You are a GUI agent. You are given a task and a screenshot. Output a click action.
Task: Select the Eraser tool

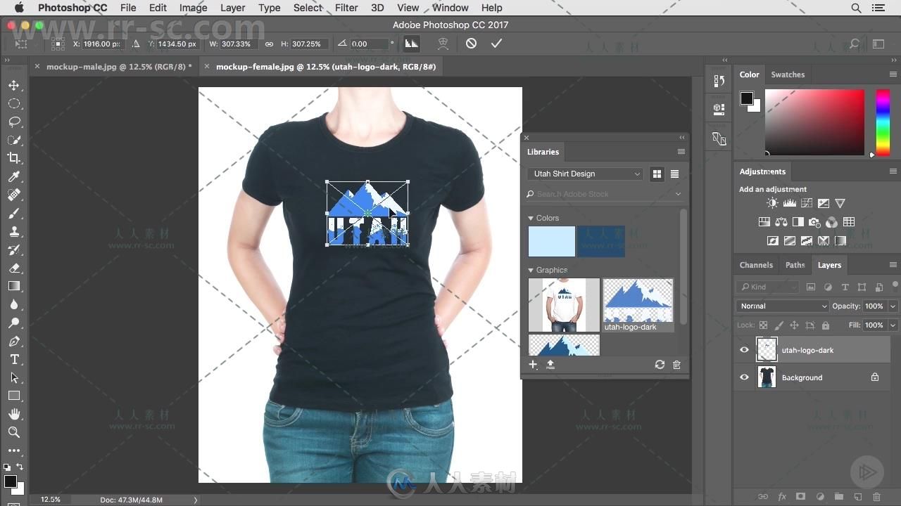coord(13,268)
